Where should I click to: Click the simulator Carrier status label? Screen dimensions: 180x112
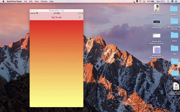33,13
